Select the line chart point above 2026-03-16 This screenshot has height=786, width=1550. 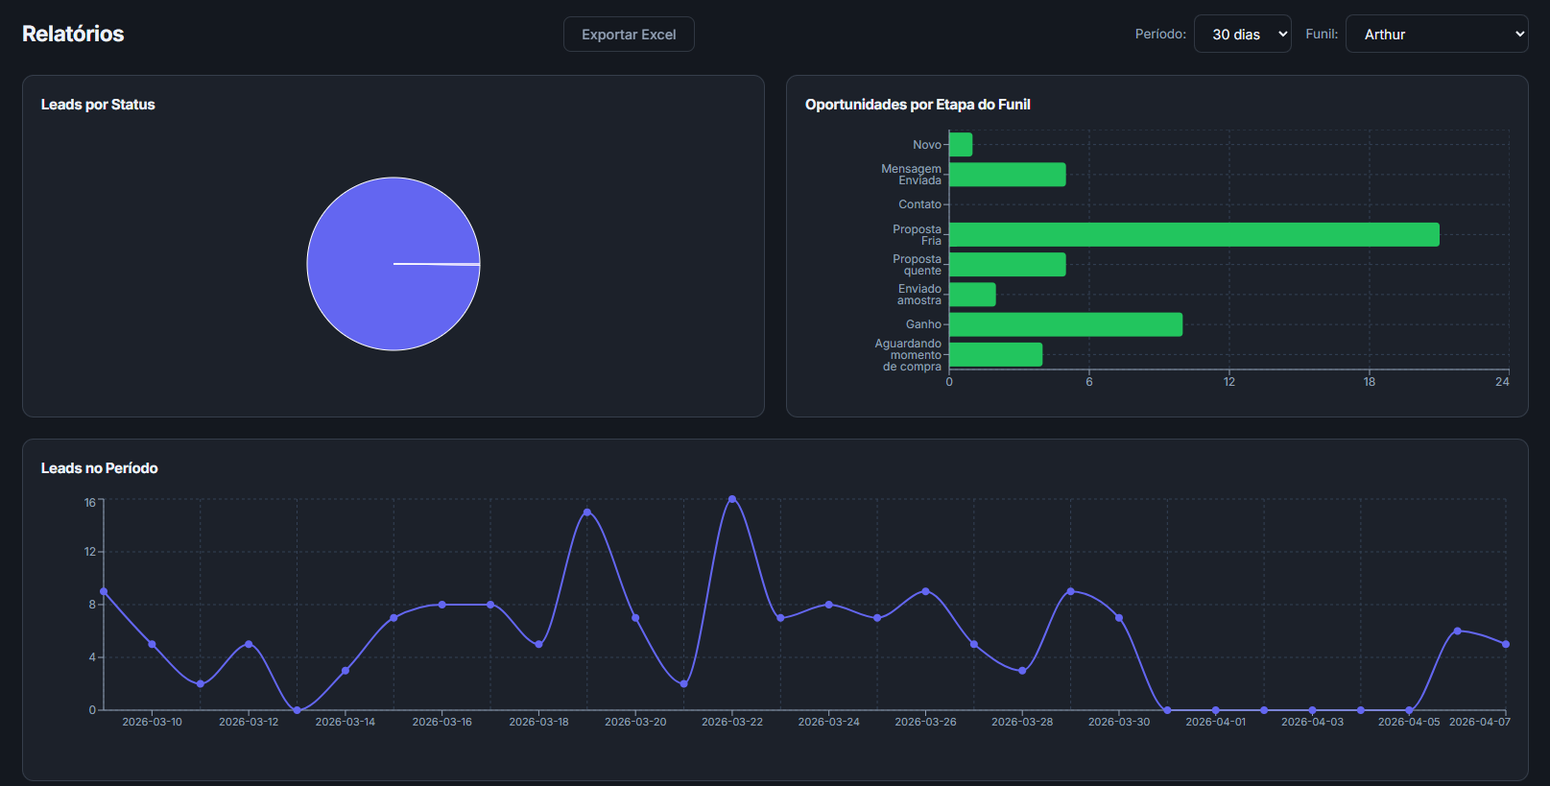[442, 605]
